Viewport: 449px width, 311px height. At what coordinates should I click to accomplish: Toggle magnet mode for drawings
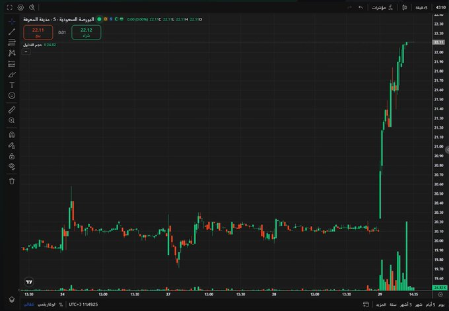[x=12, y=135]
